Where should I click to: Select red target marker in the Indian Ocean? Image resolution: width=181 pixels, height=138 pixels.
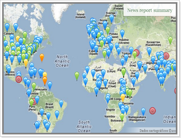pyautogui.click(x=153, y=111)
